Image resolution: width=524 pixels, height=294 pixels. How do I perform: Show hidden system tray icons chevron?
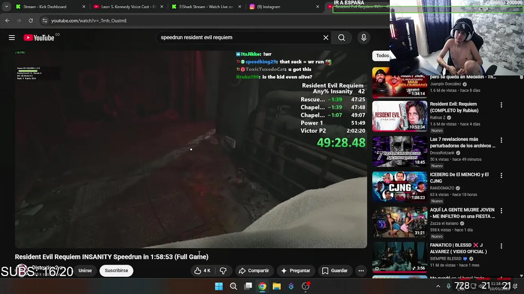coord(438,286)
